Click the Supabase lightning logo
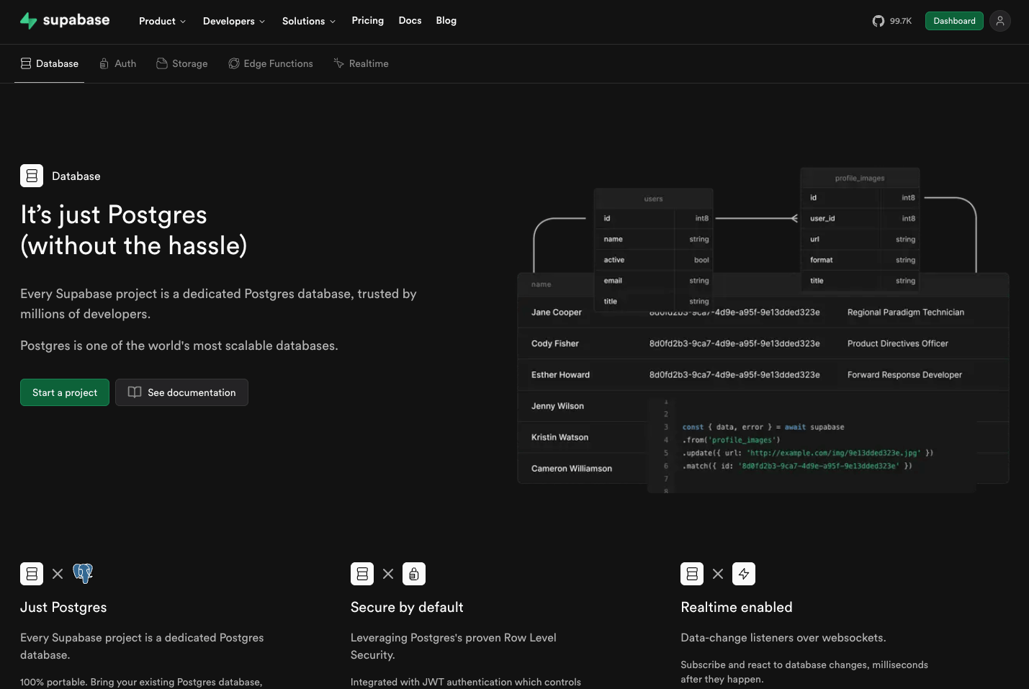Viewport: 1029px width, 689px height. pyautogui.click(x=29, y=20)
